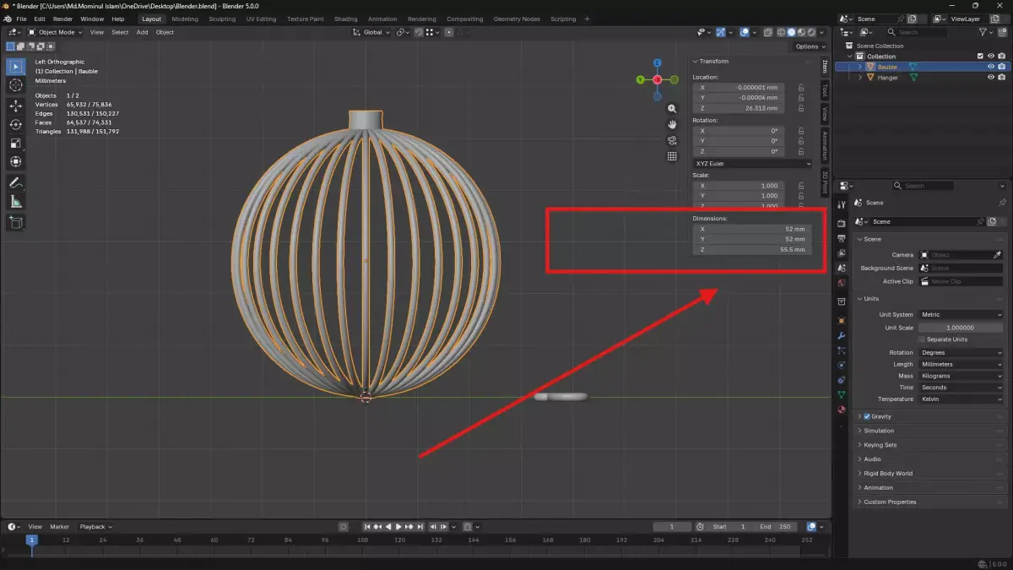Open the Modifiers properties wrench icon
The image size is (1013, 570).
tap(841, 335)
